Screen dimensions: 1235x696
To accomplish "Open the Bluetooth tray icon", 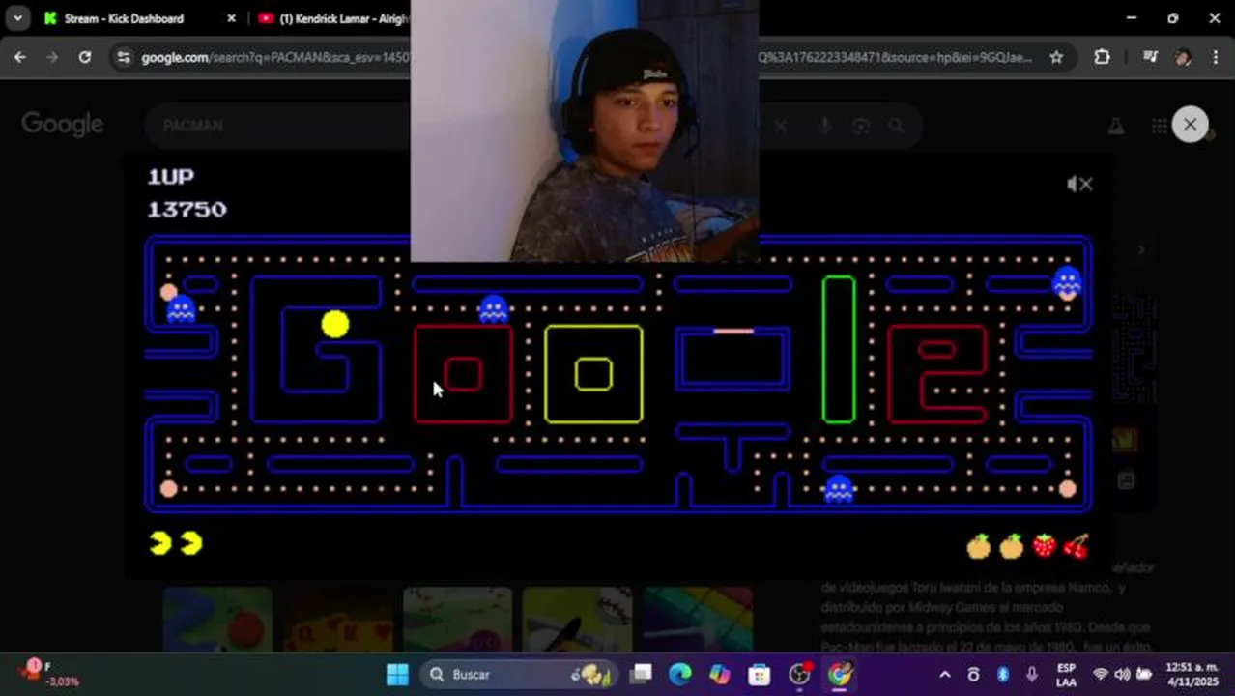I will tap(1003, 675).
